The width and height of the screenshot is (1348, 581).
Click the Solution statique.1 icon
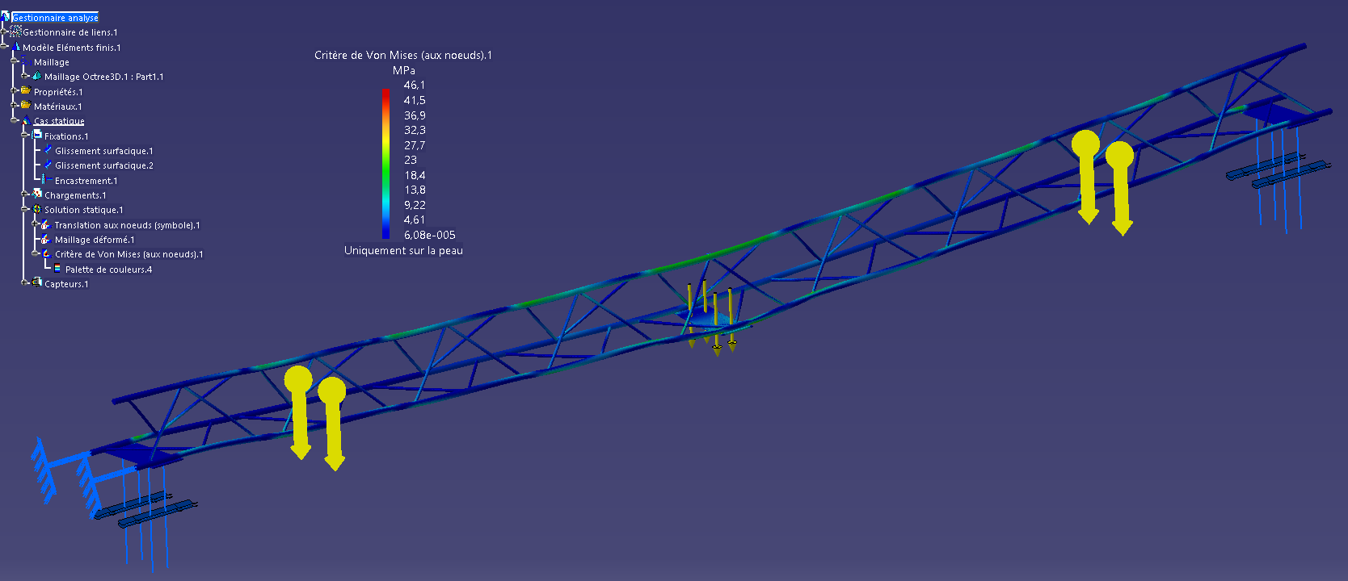(x=36, y=210)
